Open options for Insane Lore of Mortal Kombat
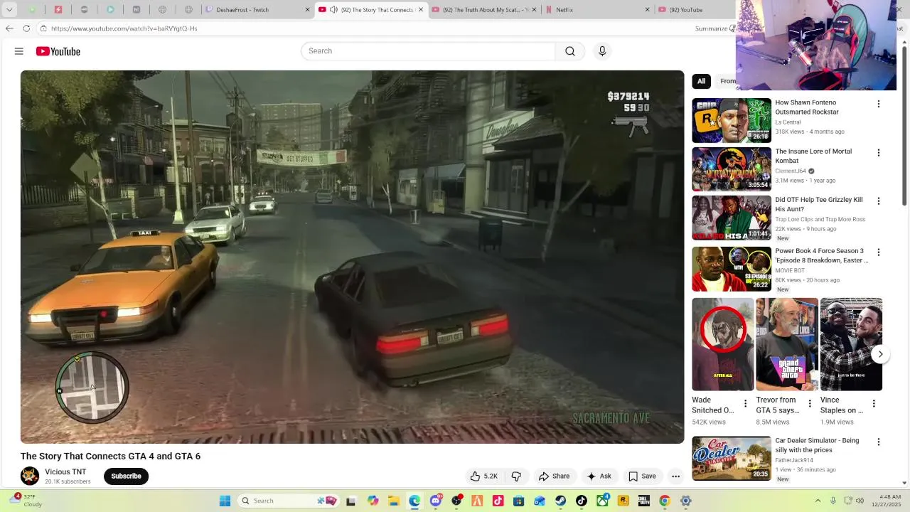The image size is (910, 512). [878, 153]
